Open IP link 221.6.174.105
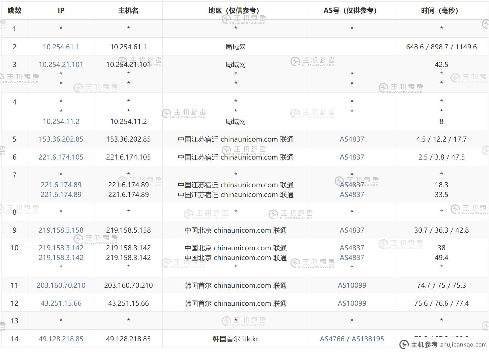The width and height of the screenshot is (489, 352). pos(61,157)
